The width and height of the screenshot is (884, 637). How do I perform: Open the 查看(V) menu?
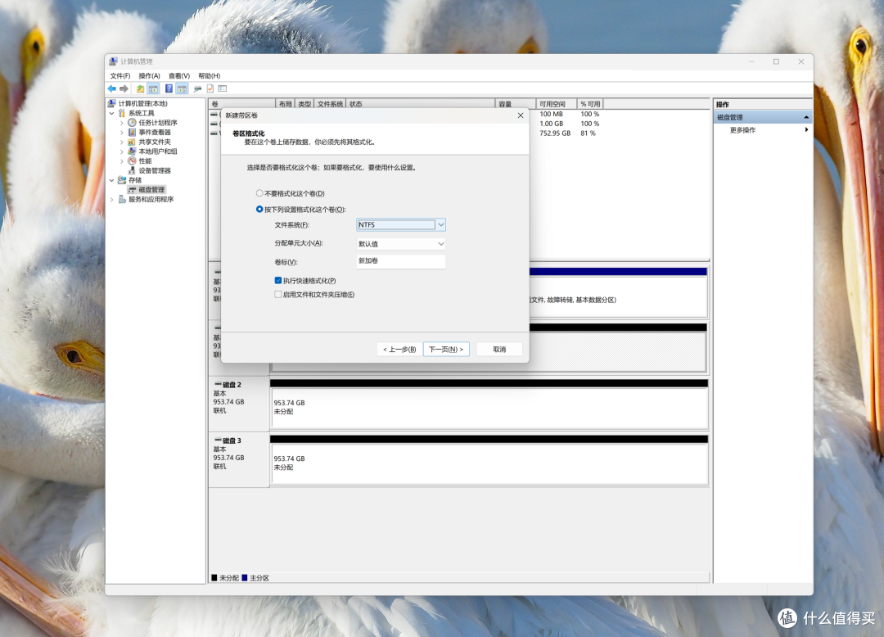click(179, 75)
